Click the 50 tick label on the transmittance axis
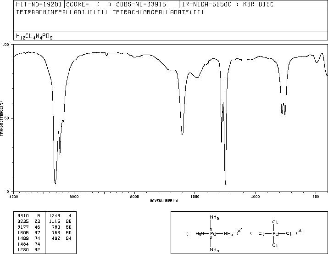The height and width of the screenshot is (254, 328). [7, 118]
